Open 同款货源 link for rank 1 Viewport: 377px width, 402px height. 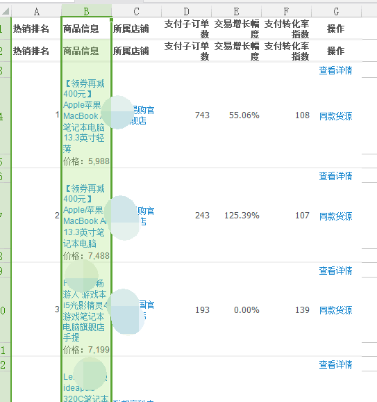tap(335, 116)
